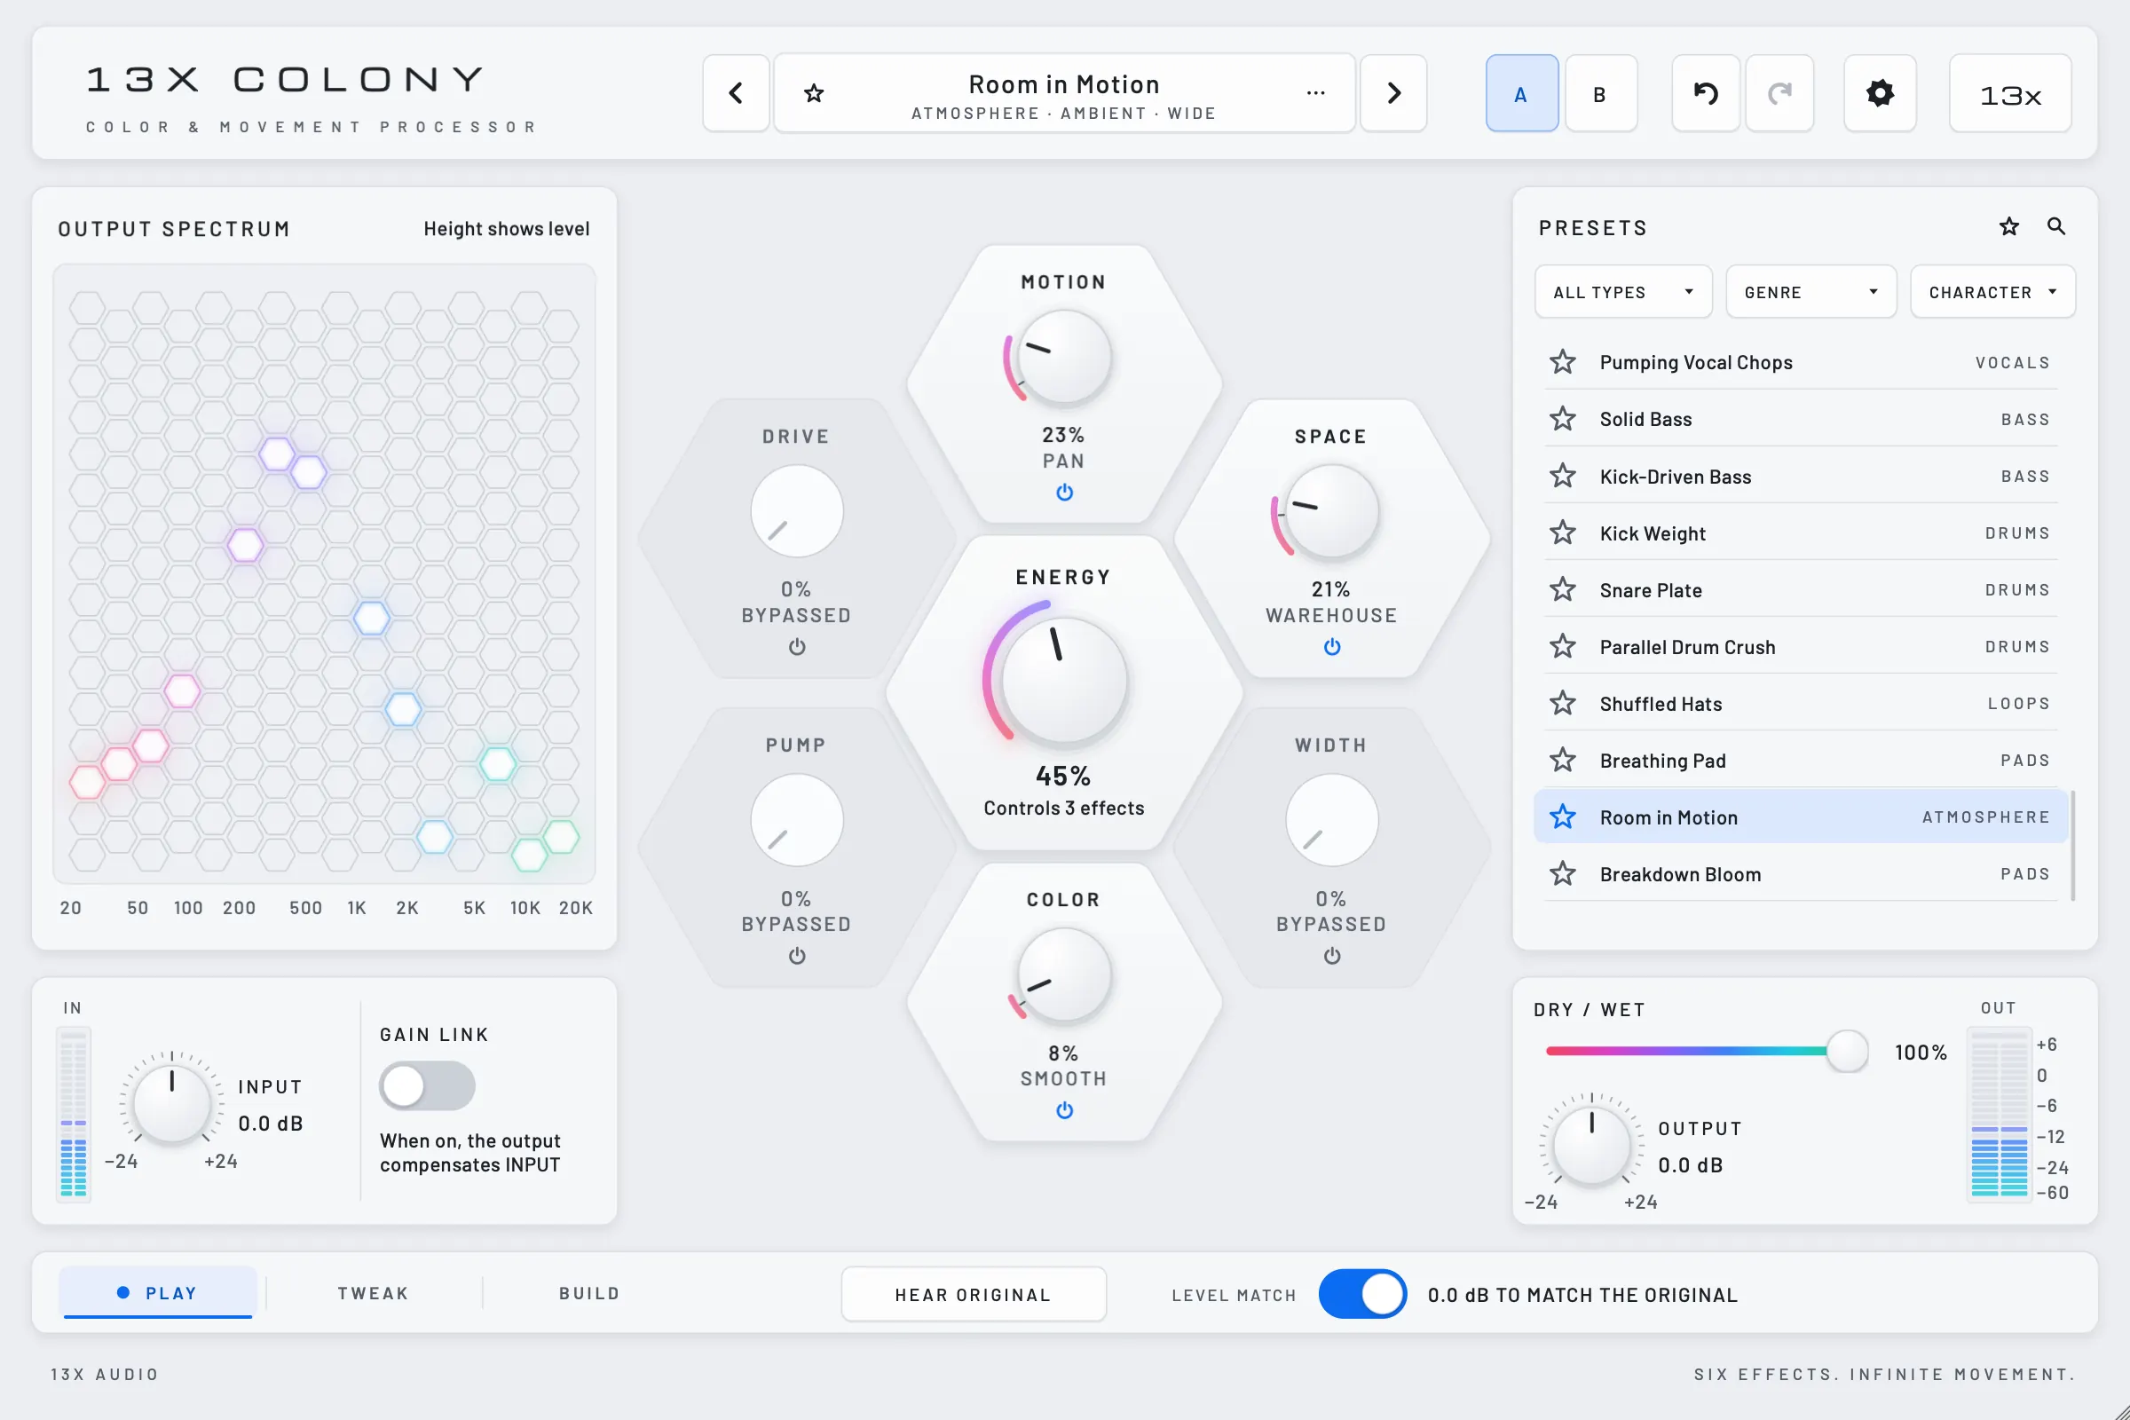Load the Solid Bass preset
Viewport: 2130px width, 1420px height.
1801,418
